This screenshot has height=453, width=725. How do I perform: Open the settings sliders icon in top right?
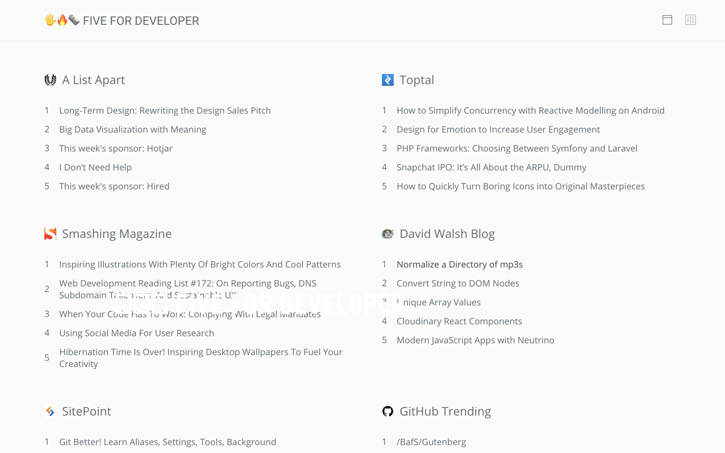pyautogui.click(x=690, y=20)
